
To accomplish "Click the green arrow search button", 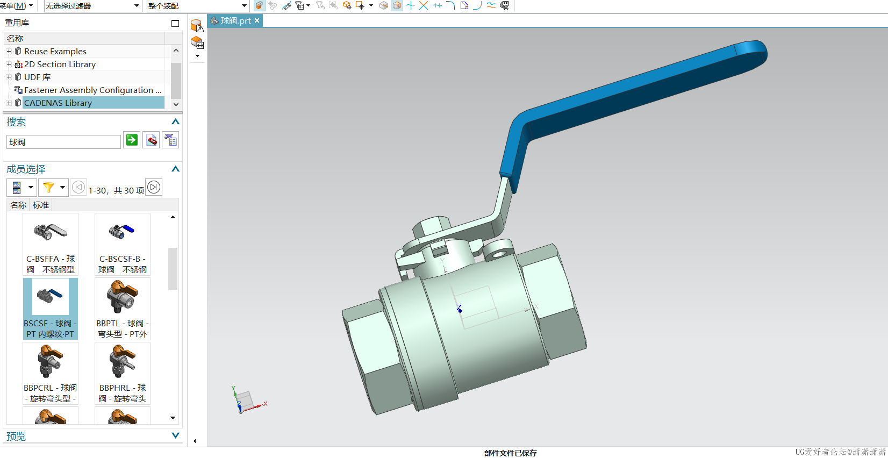I will click(132, 140).
